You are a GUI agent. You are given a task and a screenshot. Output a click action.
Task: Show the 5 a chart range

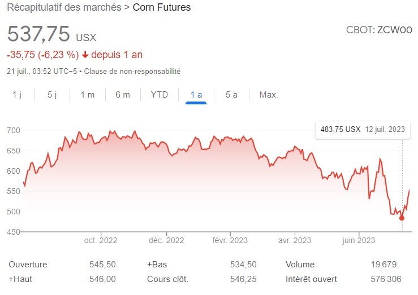click(231, 95)
